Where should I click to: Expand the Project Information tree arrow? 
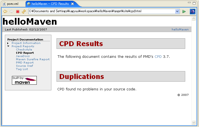pyautogui.click(x=8, y=43)
